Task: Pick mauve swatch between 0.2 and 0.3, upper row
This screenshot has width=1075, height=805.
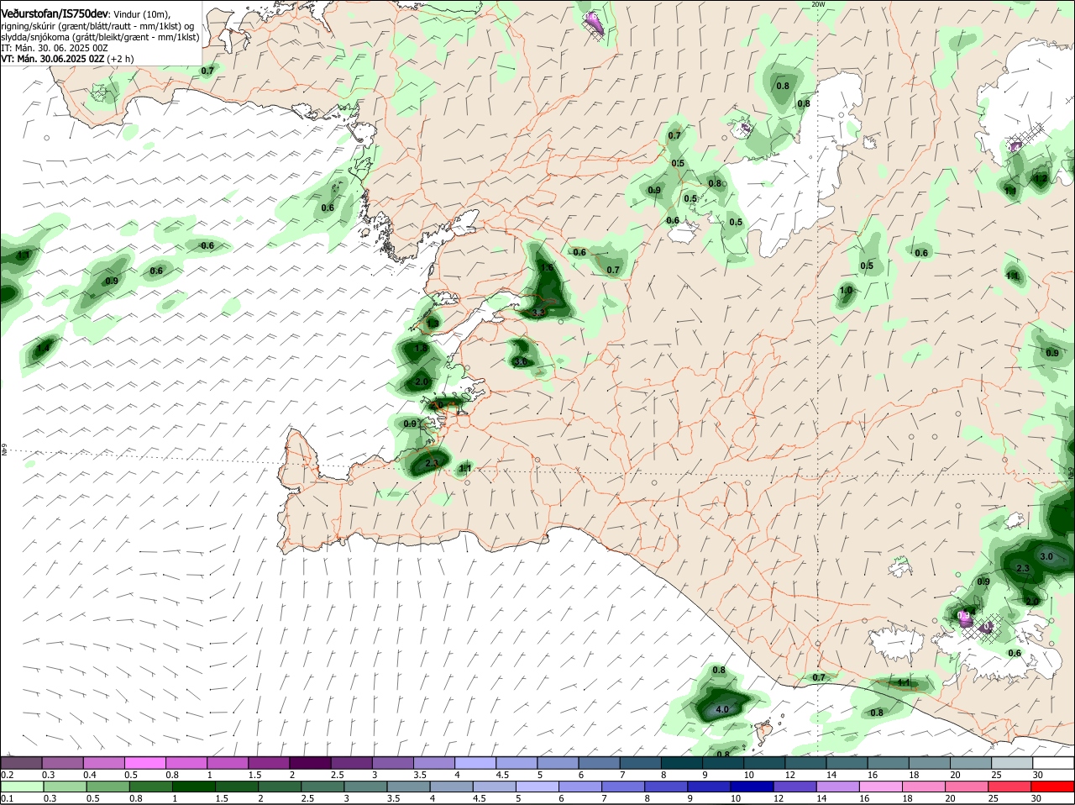Action: point(21,763)
